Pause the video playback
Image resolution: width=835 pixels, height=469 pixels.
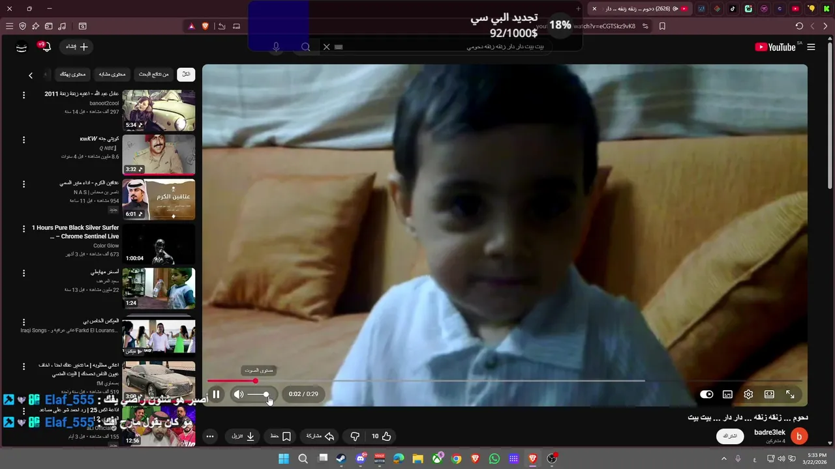216,394
